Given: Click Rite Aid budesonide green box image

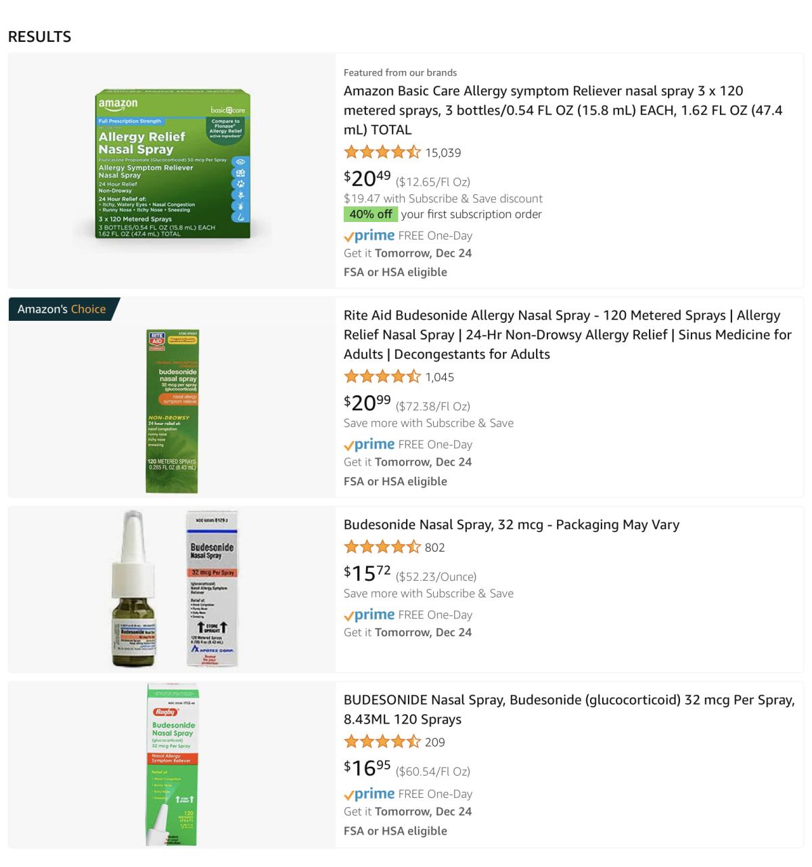Looking at the screenshot, I should pyautogui.click(x=172, y=412).
